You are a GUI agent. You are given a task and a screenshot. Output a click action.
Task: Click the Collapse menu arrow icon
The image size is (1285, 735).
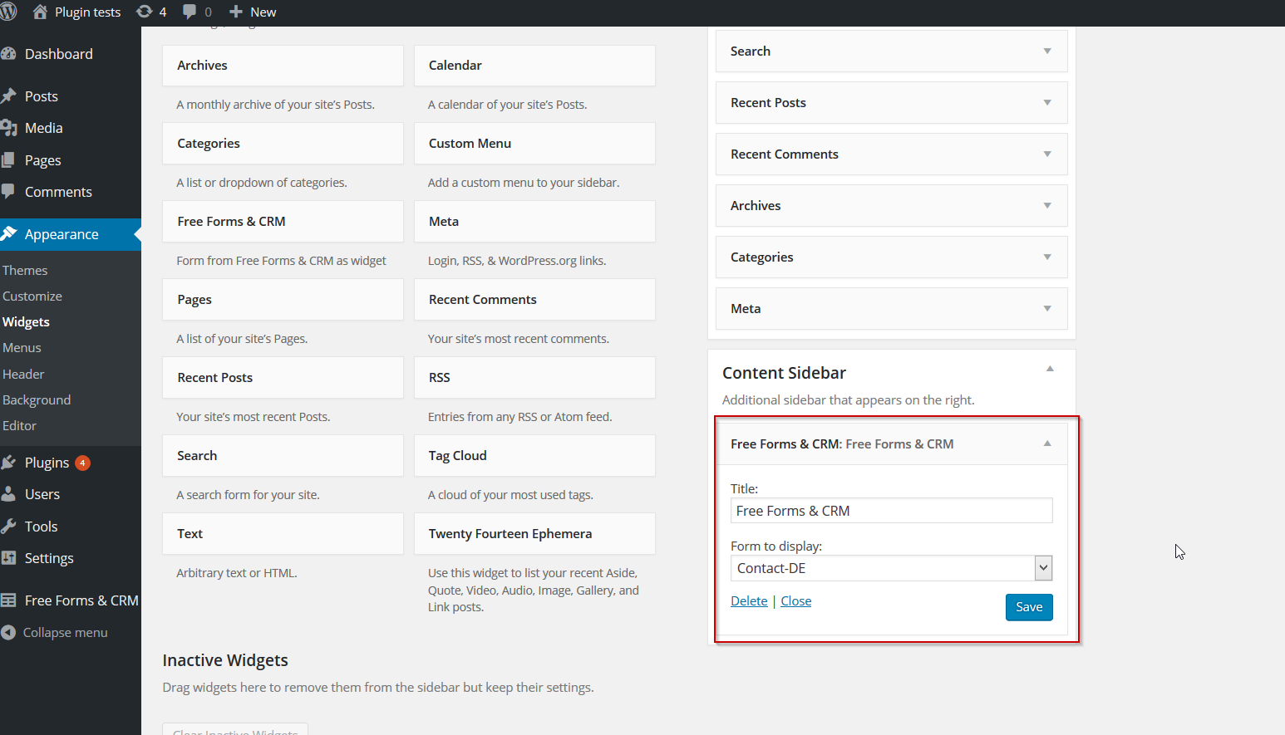tap(8, 633)
